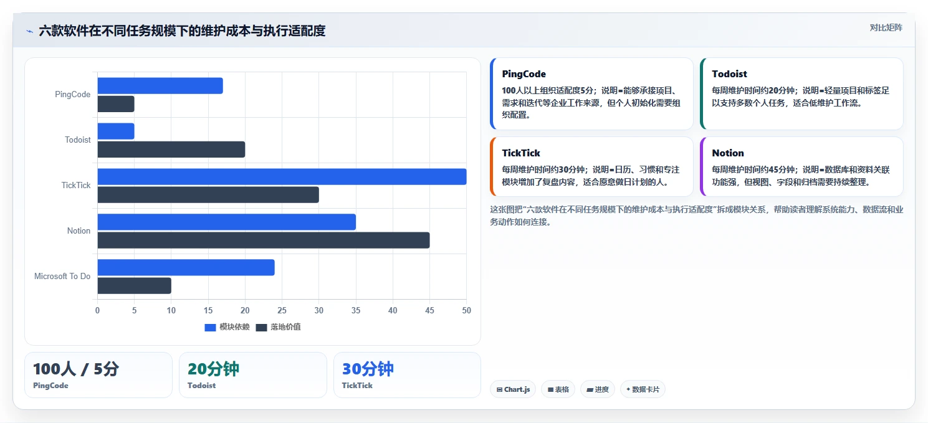Click the Chart.js tag chip
This screenshot has height=423, width=928.
[x=513, y=389]
